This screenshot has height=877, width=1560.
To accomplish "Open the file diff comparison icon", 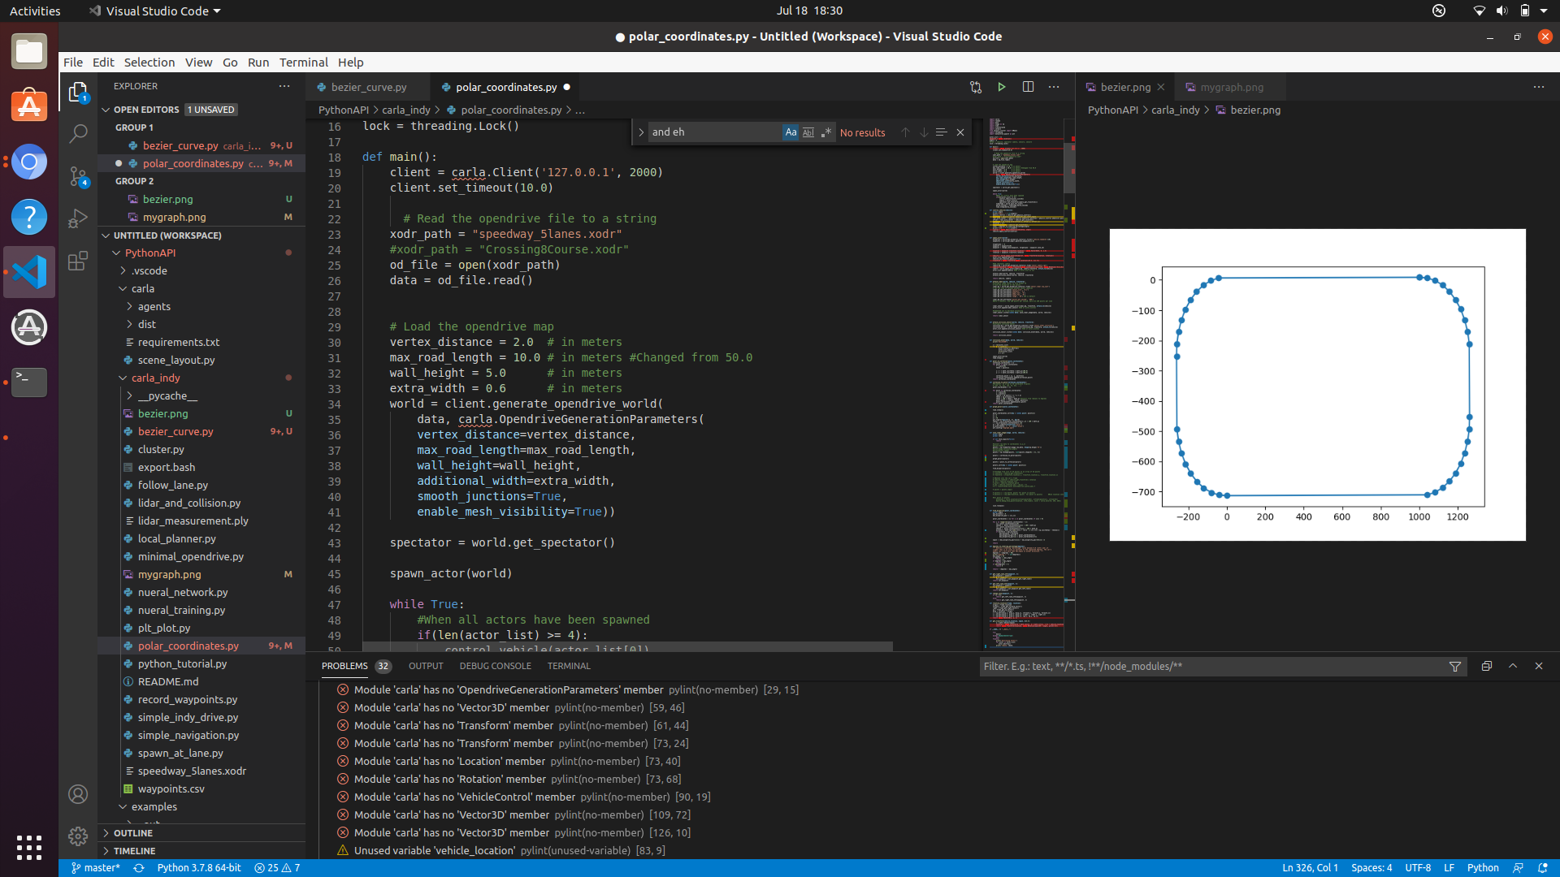I will click(x=975, y=87).
